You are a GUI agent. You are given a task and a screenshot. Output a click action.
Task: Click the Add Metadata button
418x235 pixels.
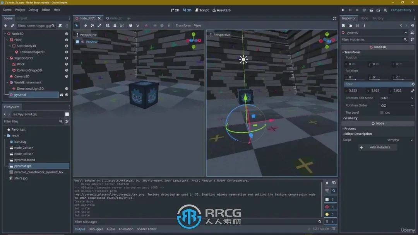pos(377,147)
